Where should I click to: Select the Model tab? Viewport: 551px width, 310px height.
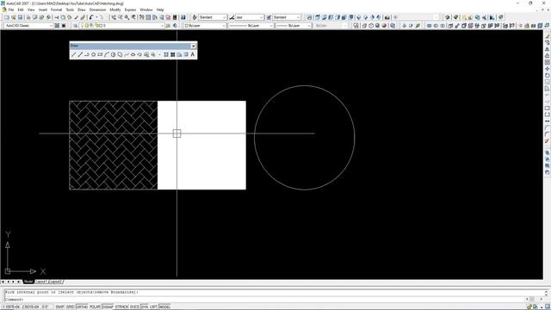click(x=28, y=282)
